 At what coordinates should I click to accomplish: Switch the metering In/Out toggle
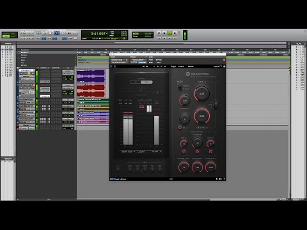pyautogui.click(x=141, y=82)
